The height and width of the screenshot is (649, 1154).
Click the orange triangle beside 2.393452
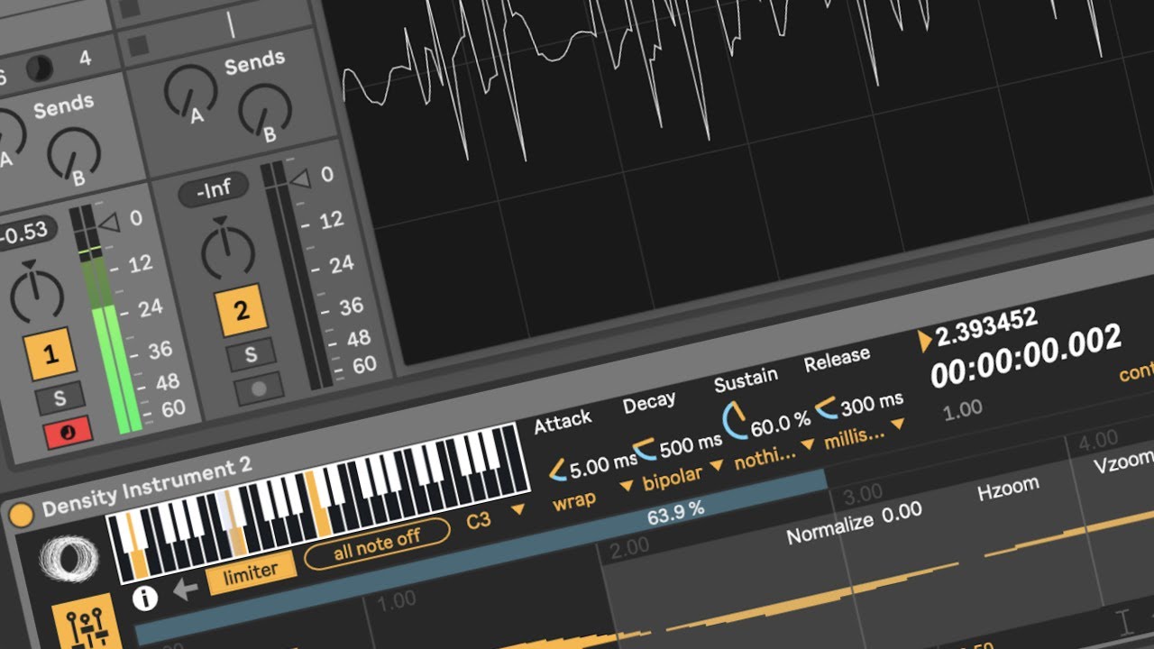pos(925,340)
